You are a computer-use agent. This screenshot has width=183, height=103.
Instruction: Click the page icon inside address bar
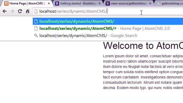click(36, 11)
